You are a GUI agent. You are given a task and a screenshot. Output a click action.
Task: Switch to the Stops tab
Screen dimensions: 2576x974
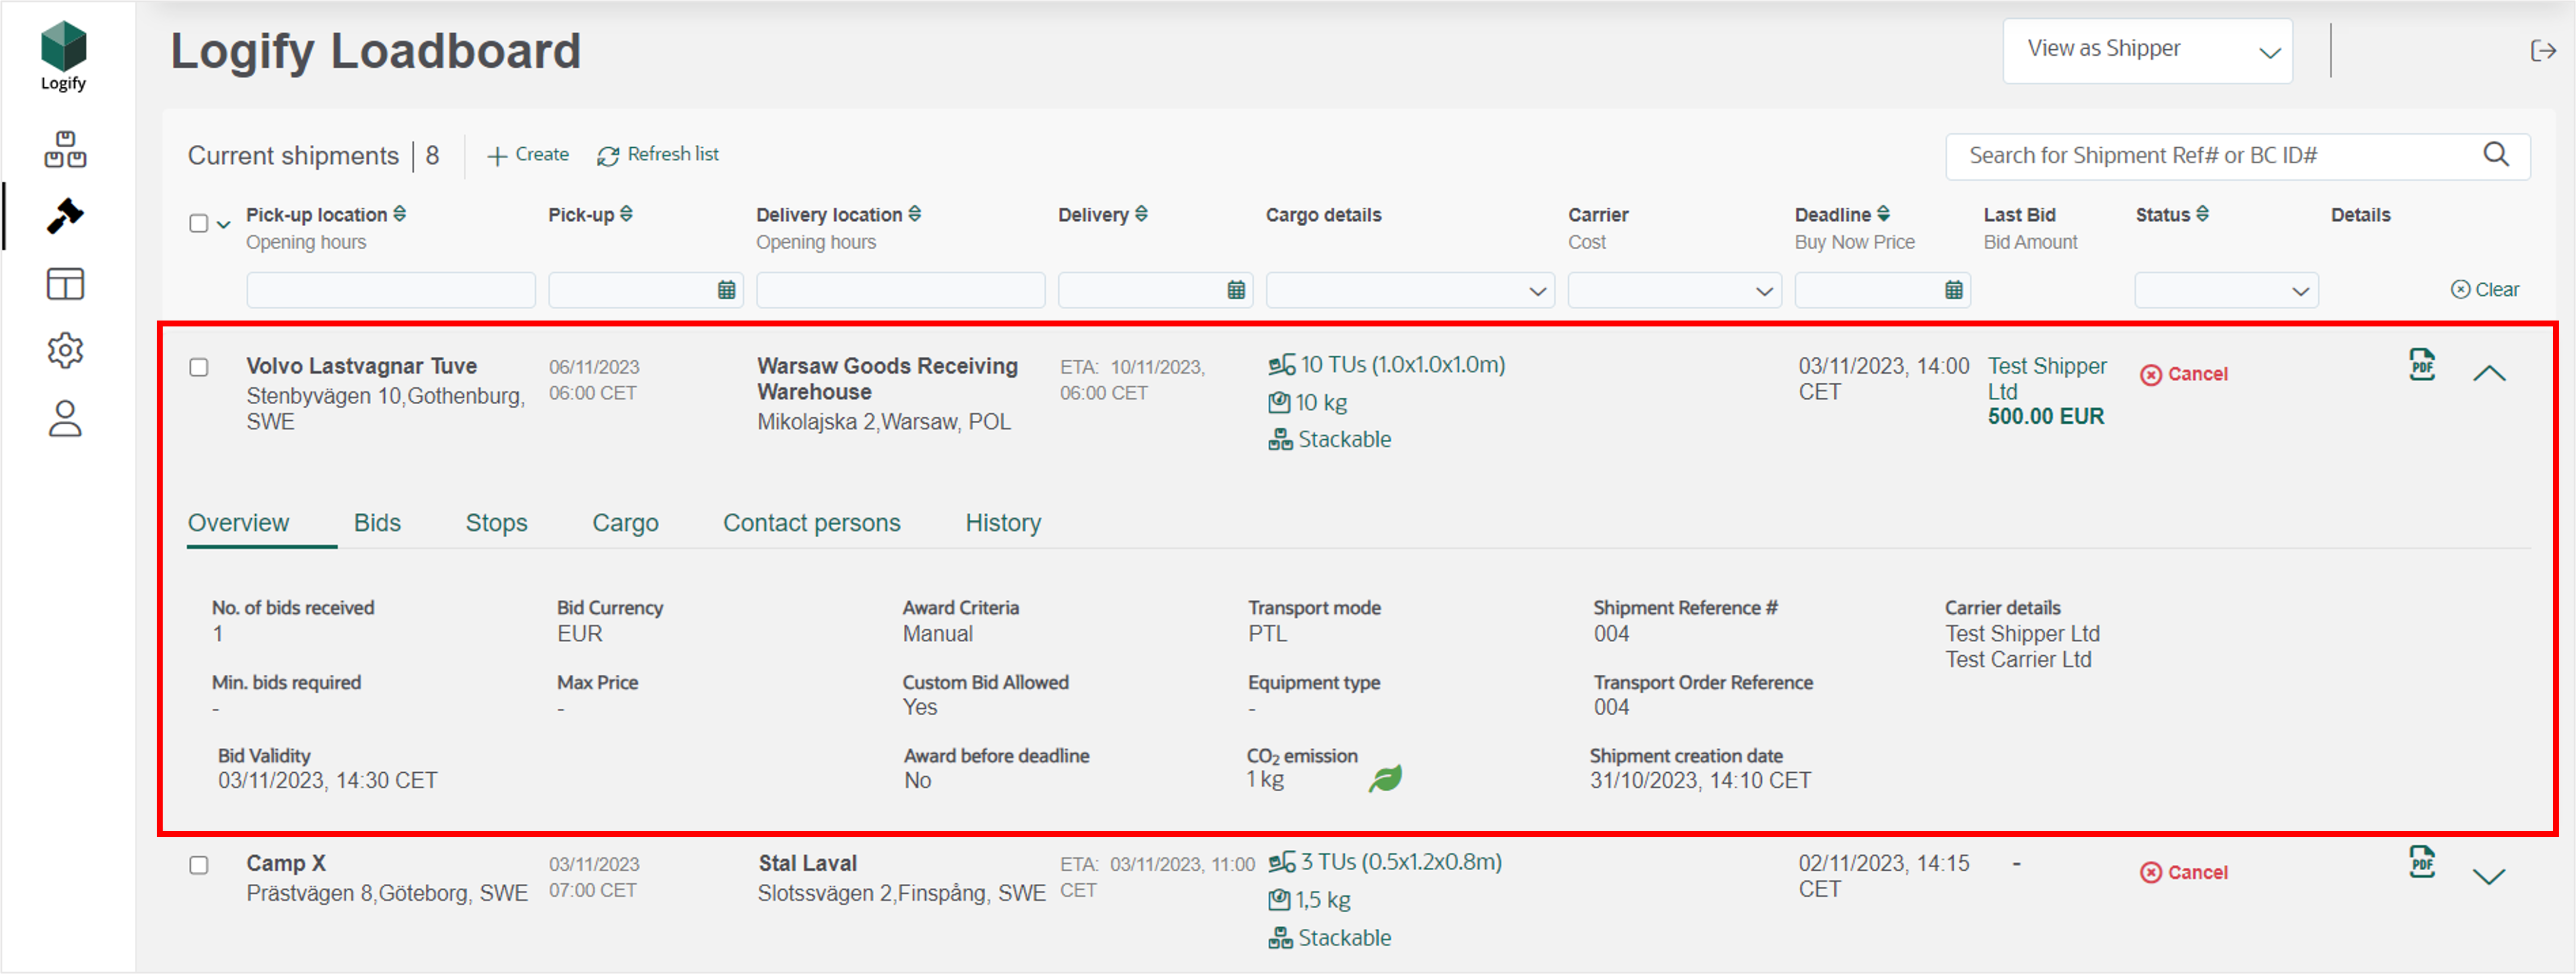(x=496, y=523)
